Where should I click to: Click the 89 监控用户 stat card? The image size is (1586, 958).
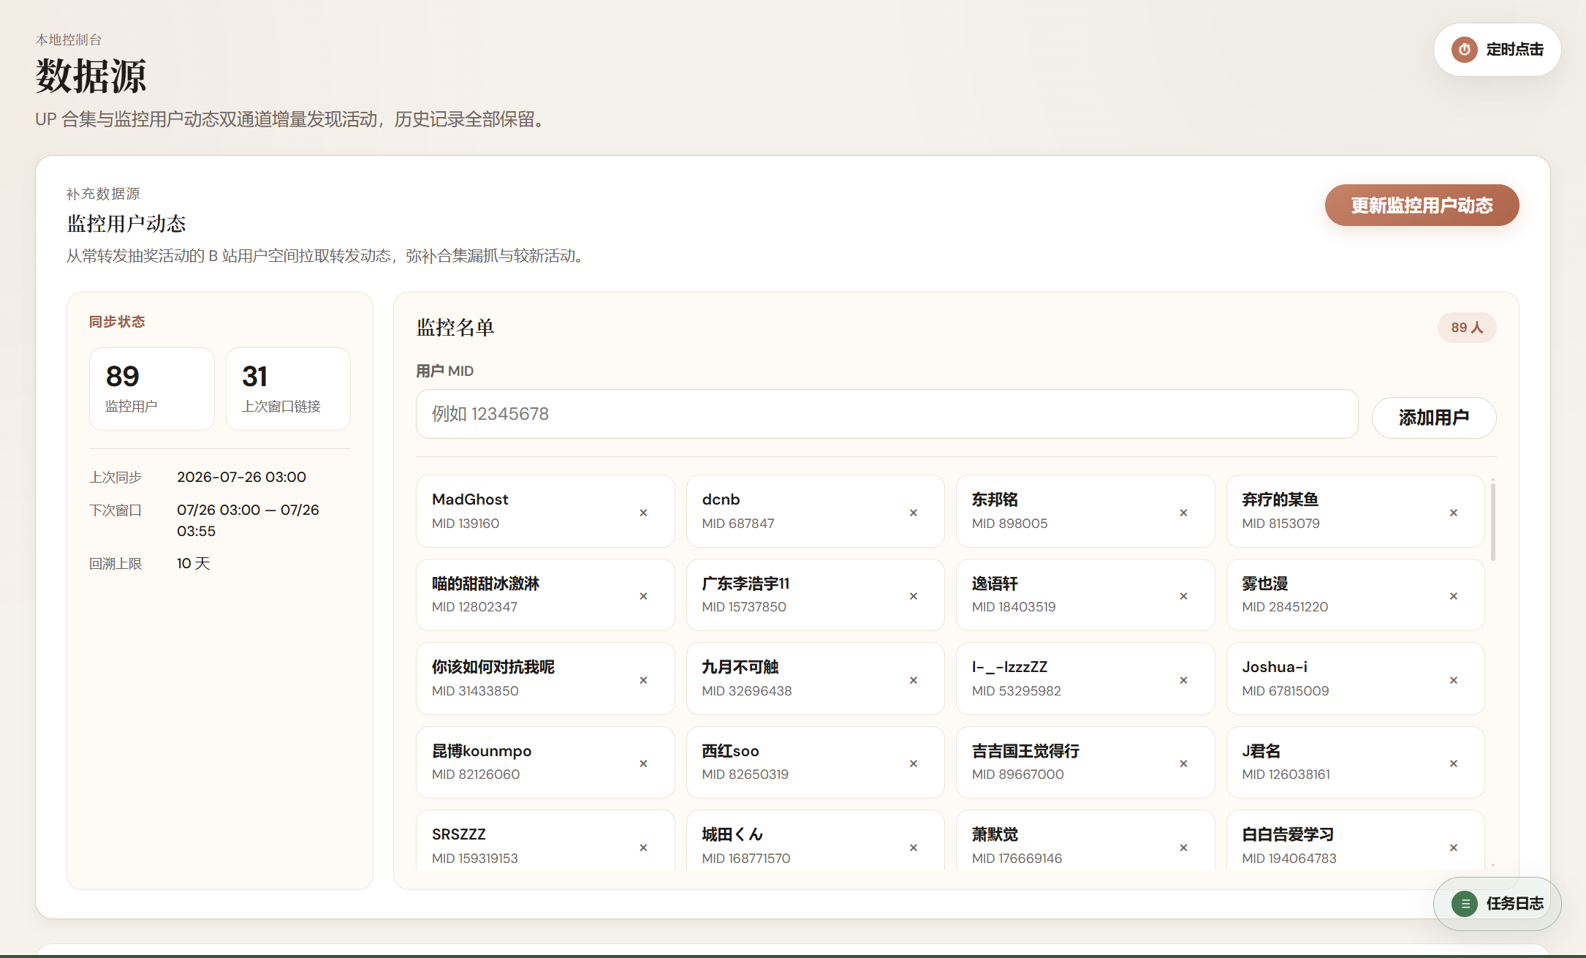152,389
